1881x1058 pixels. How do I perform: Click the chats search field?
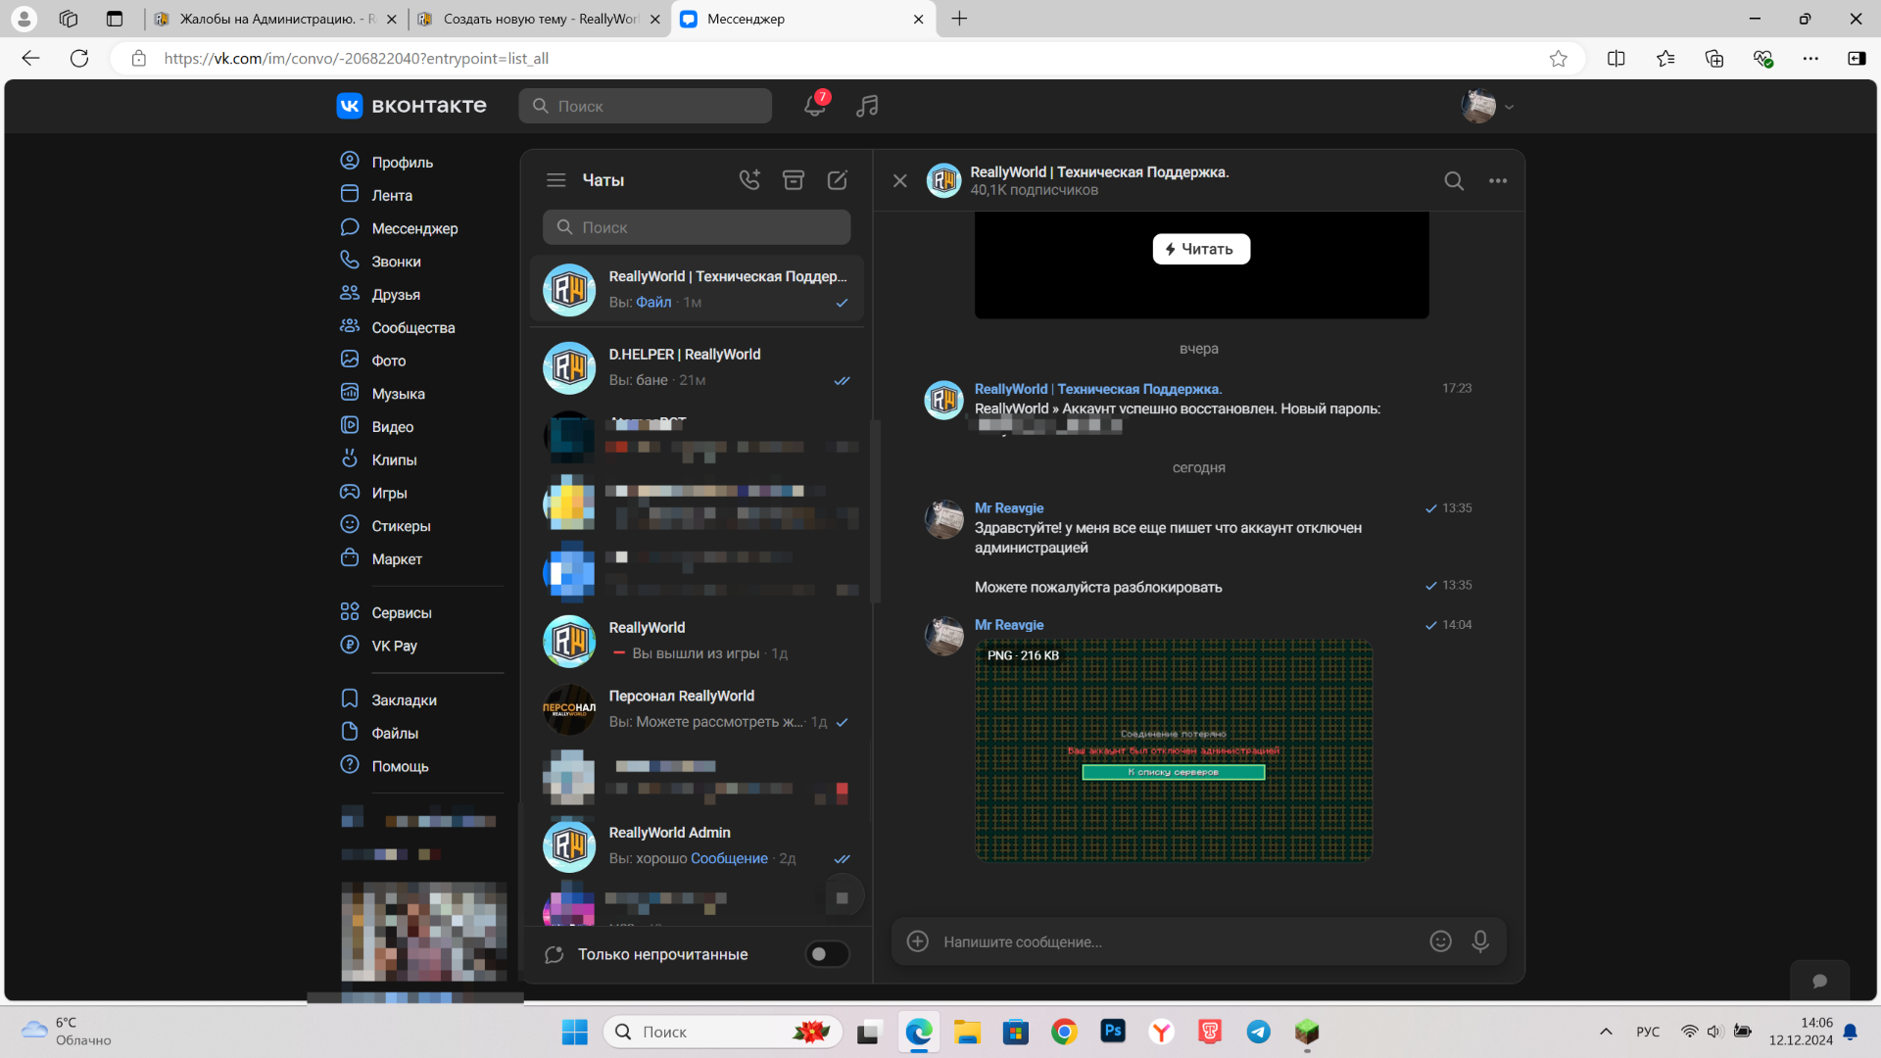[697, 227]
